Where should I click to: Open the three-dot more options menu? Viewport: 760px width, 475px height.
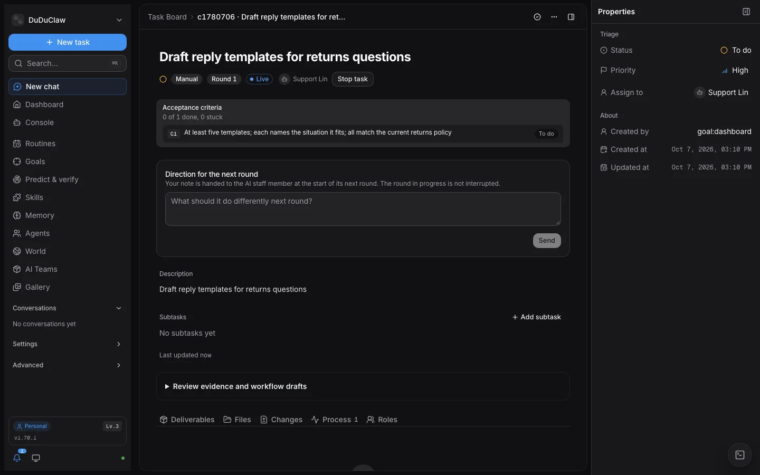pyautogui.click(x=554, y=17)
